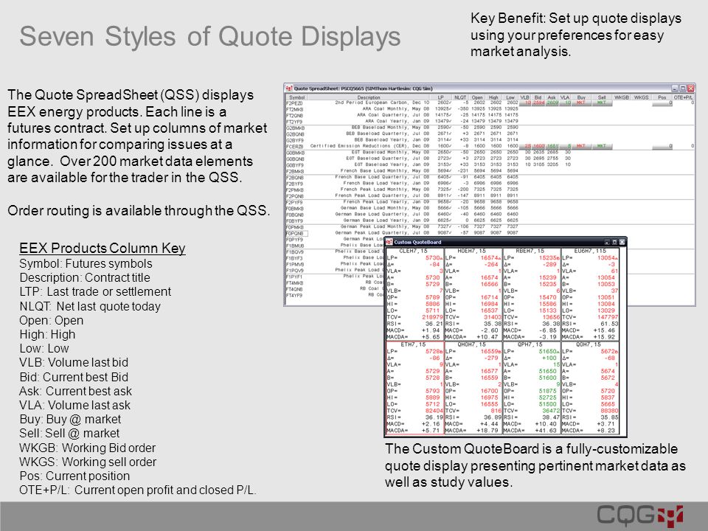Select the G2BMK8 symbol row
The image size is (708, 531).
point(295,128)
